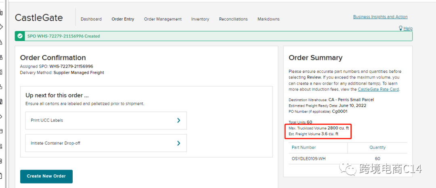
Task: Open the Markdowns tab
Action: pos(268,19)
